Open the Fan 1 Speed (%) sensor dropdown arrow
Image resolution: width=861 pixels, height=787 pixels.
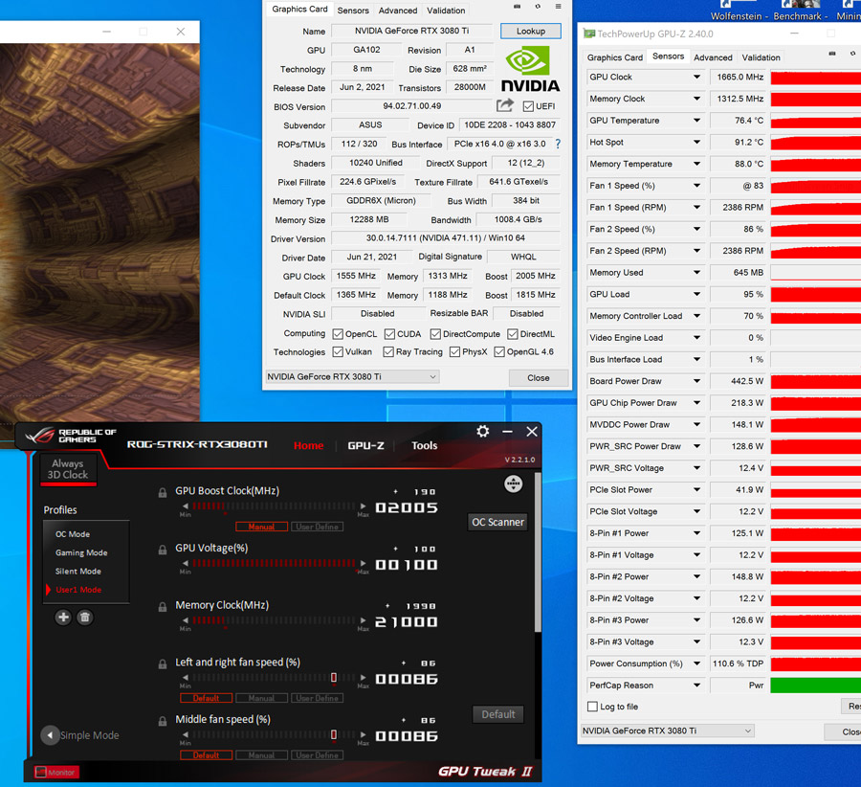[696, 185]
